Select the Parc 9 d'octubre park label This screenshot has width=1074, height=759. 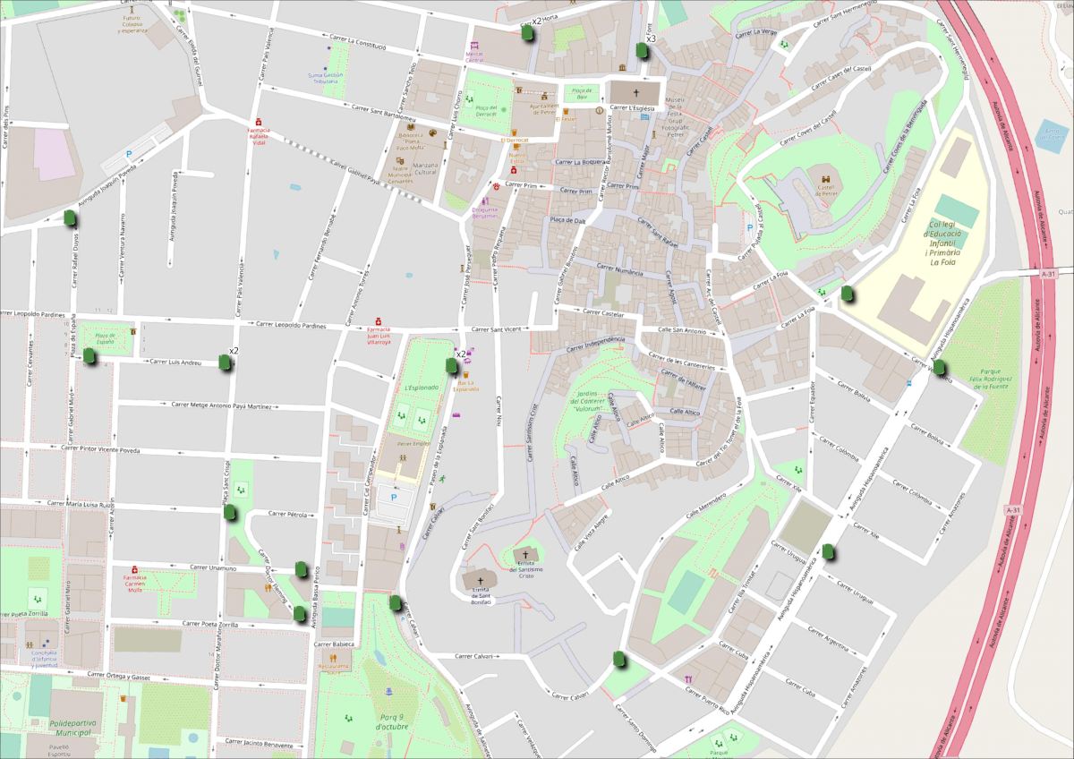[x=392, y=721]
